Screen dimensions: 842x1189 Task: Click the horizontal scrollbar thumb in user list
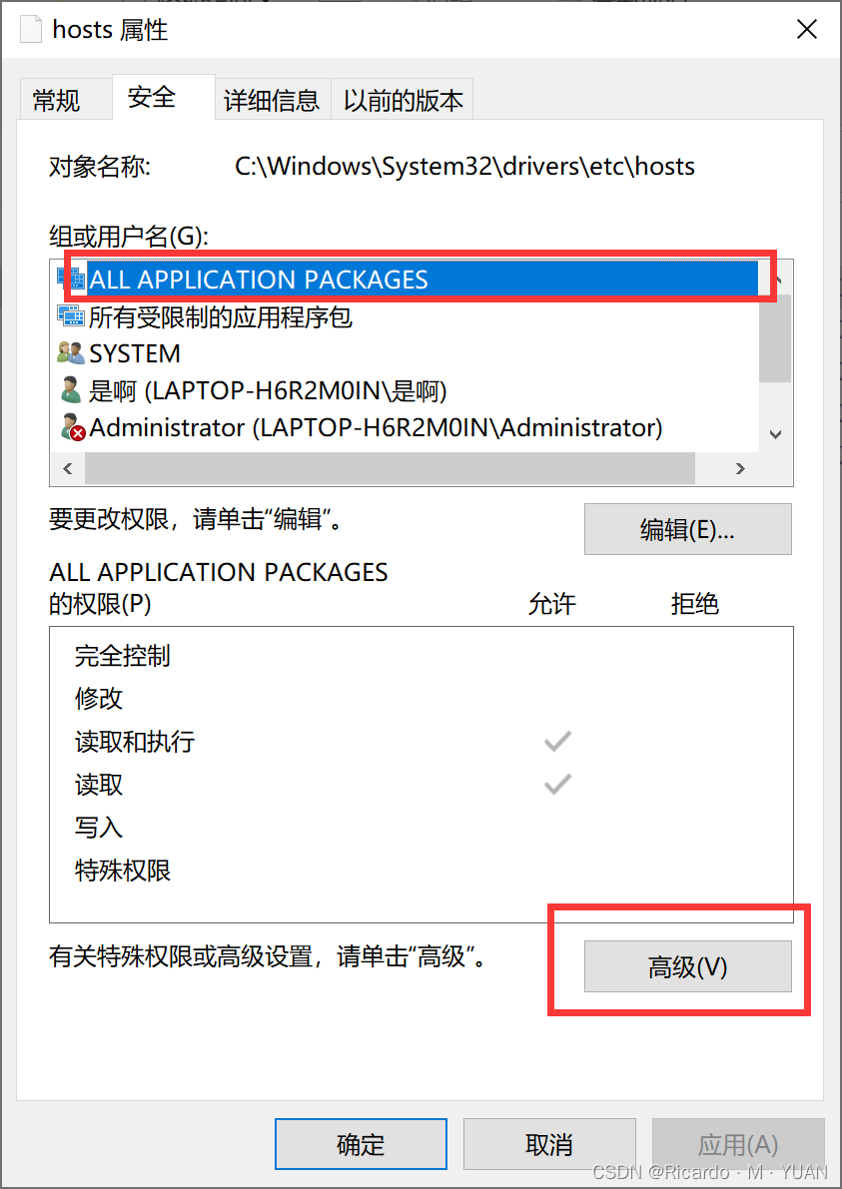click(390, 468)
